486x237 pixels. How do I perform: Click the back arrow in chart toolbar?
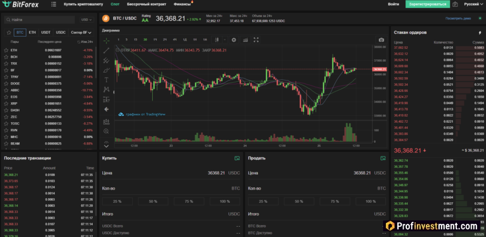tap(106, 109)
